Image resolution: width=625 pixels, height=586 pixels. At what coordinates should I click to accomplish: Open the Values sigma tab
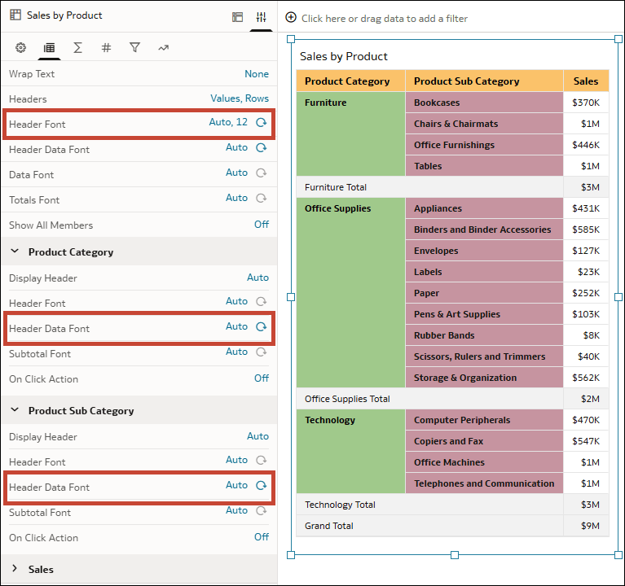coord(77,48)
